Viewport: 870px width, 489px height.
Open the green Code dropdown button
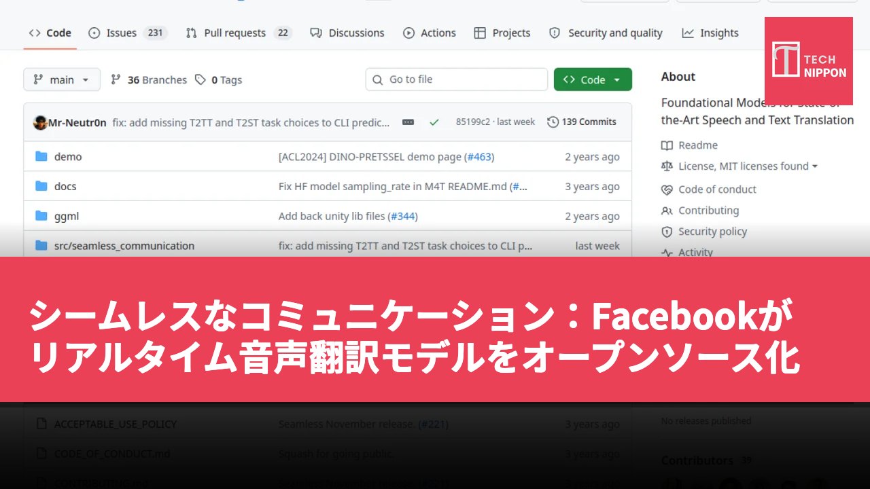pos(593,79)
